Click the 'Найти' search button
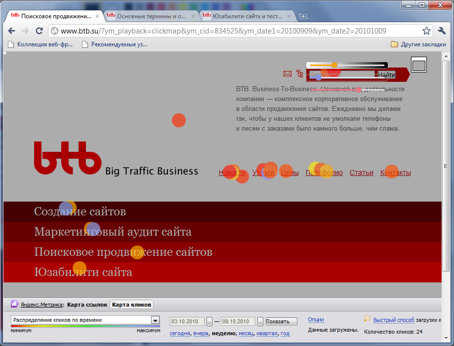454x346 pixels. pos(386,75)
